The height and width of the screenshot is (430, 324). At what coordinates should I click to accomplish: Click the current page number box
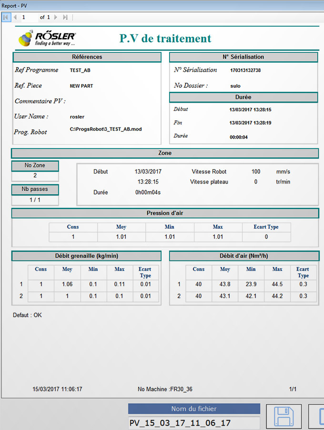pyautogui.click(x=29, y=17)
